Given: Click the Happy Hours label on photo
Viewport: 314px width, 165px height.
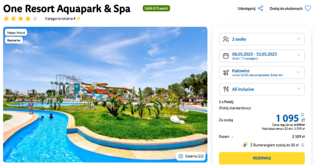Looking at the screenshot, I should [x=16, y=33].
